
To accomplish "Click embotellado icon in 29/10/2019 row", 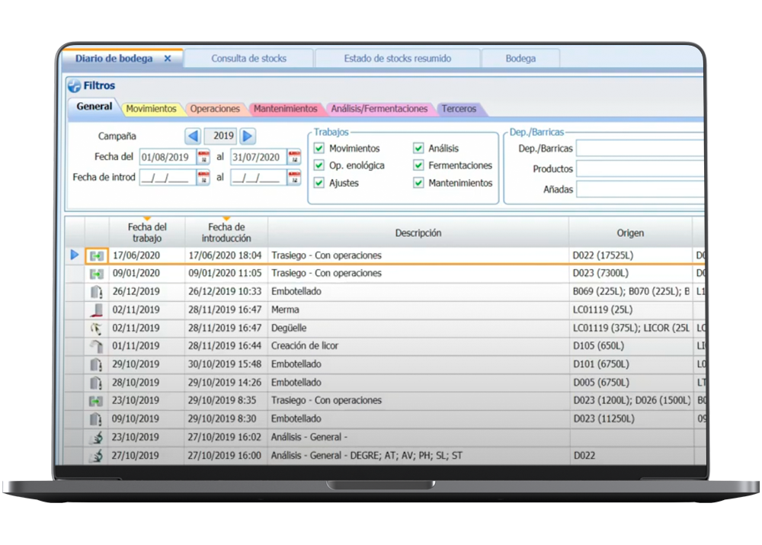I will coord(96,364).
